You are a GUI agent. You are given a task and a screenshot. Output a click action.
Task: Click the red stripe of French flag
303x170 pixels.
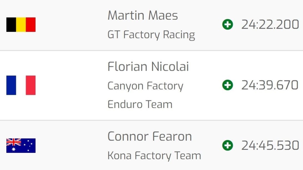click(x=31, y=85)
